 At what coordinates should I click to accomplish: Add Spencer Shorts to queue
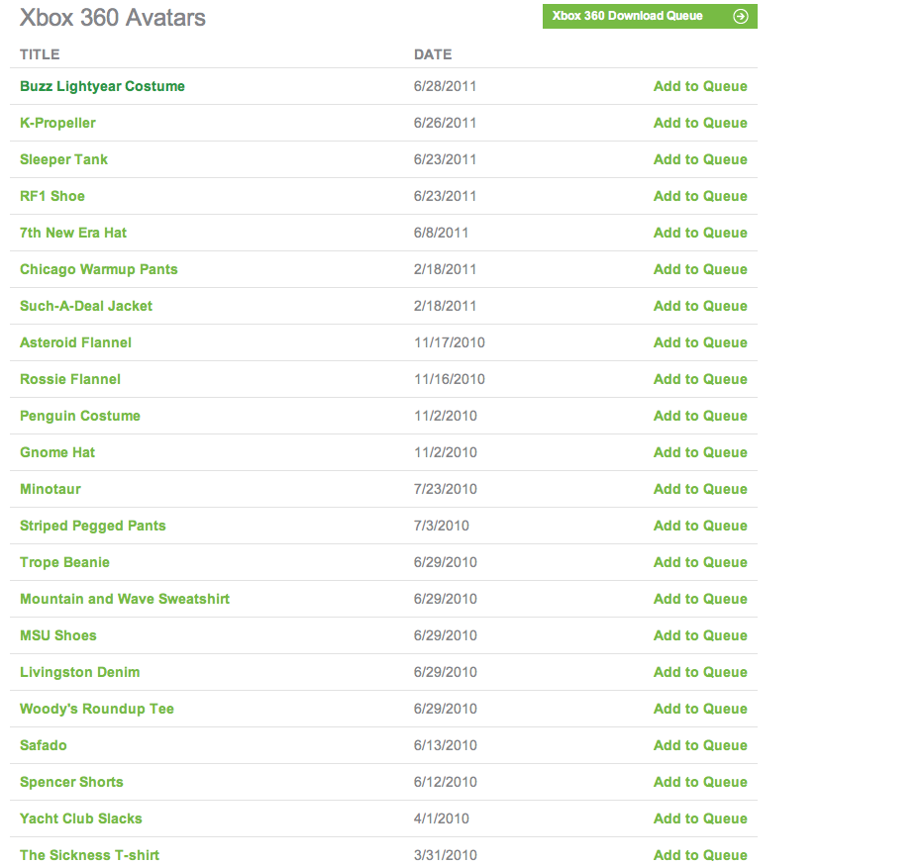click(700, 782)
